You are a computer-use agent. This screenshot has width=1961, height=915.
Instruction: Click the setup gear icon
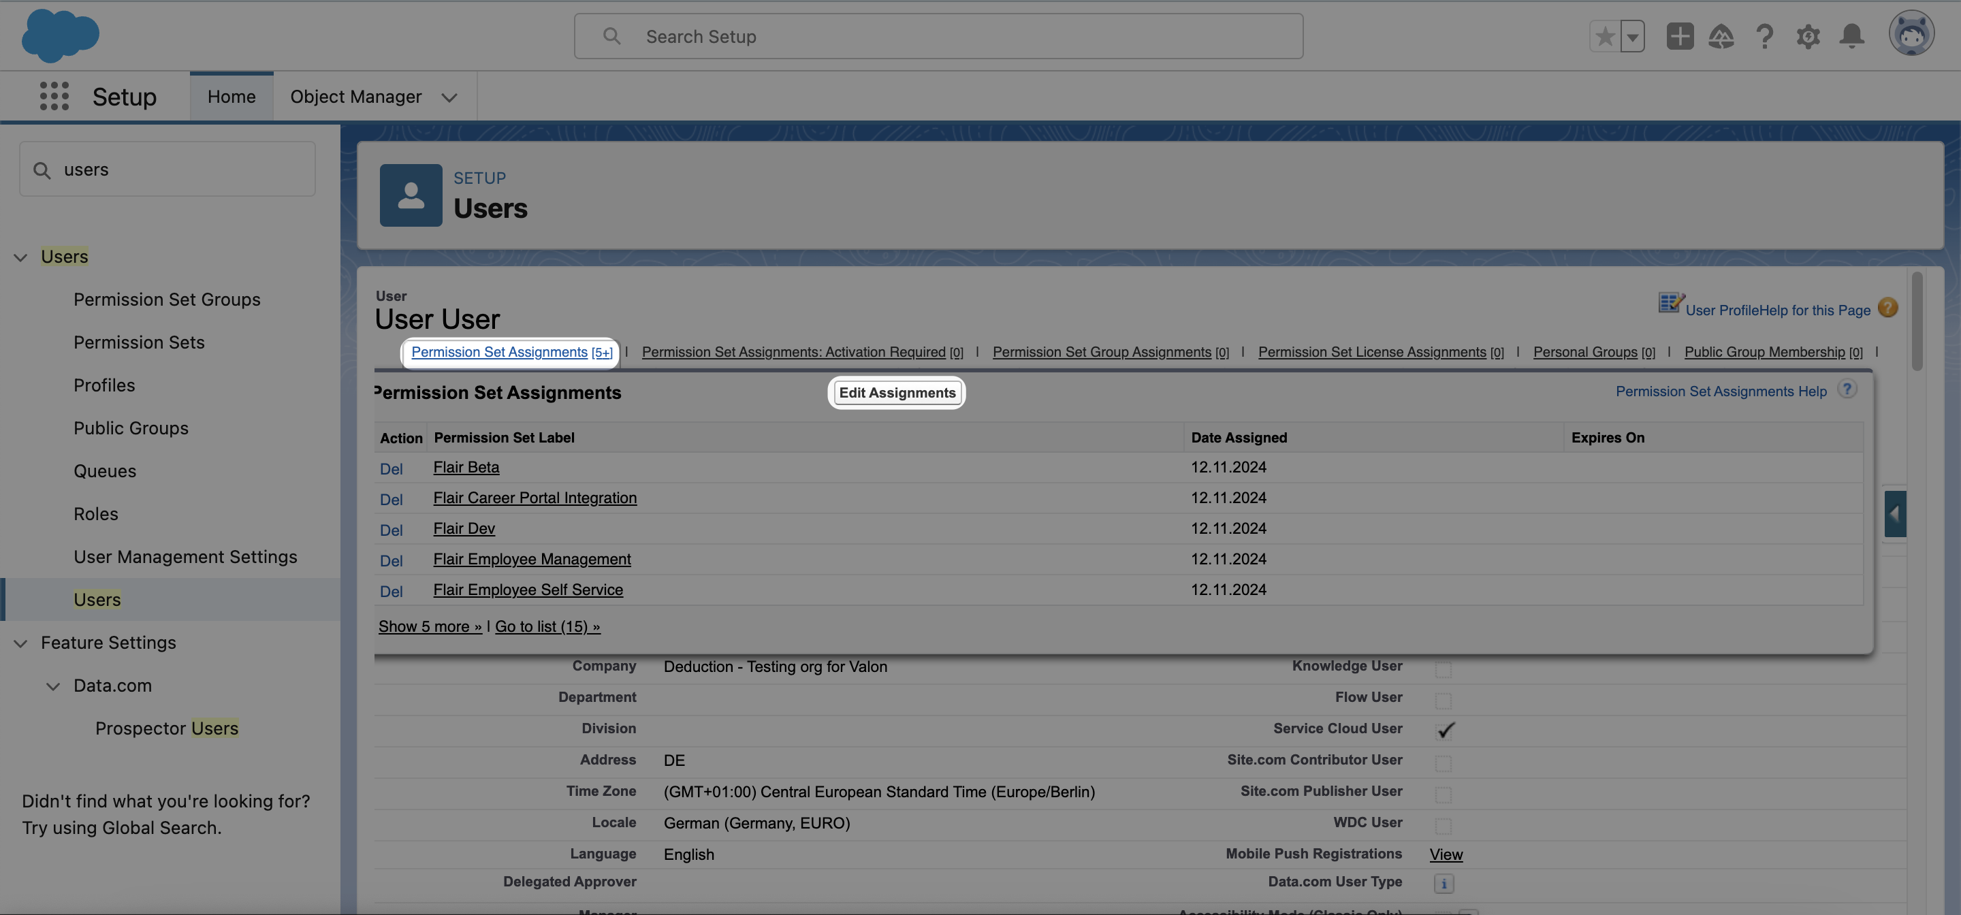[x=1808, y=36]
